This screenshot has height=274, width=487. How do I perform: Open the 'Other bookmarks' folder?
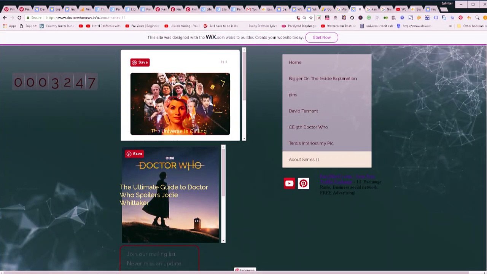tap(472, 26)
